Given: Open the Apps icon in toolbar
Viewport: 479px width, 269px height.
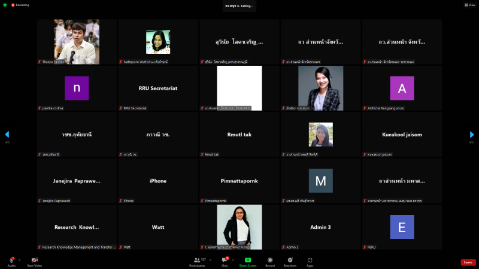Looking at the screenshot, I should coord(310,260).
